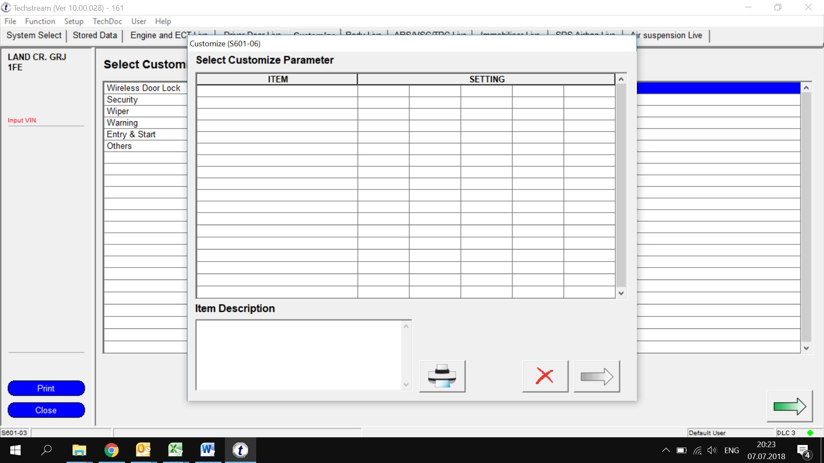Switch to the Stored Data tab
This screenshot has width=824, height=463.
[x=94, y=35]
